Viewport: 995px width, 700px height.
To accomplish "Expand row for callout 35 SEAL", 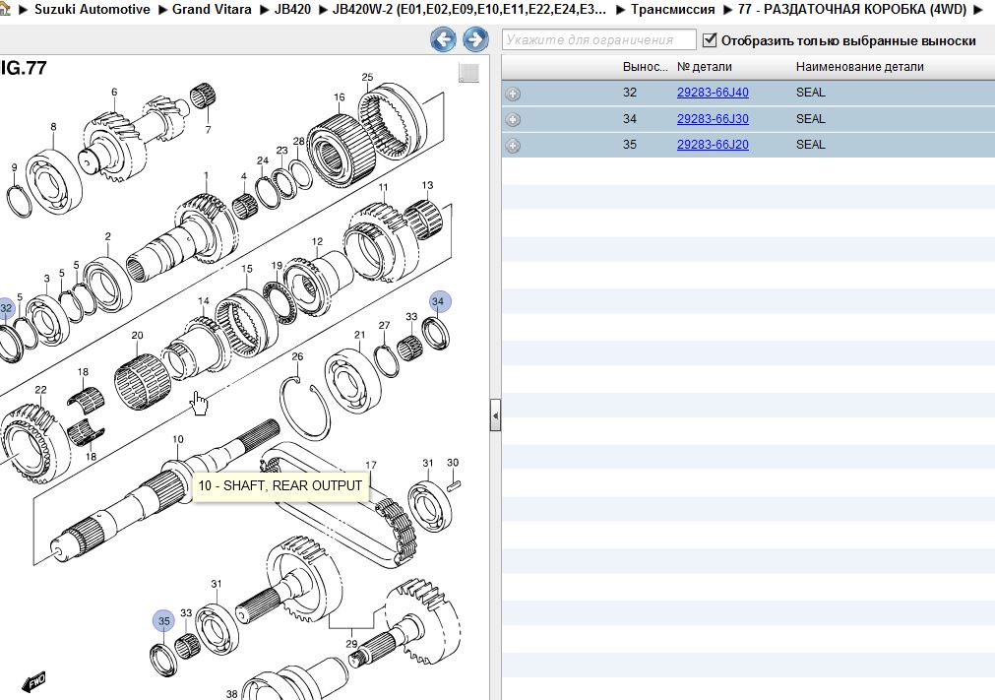I will click(513, 146).
